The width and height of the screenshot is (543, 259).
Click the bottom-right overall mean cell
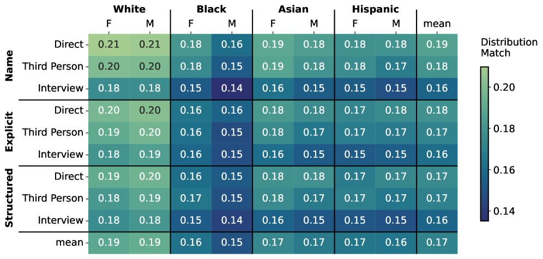437,242
